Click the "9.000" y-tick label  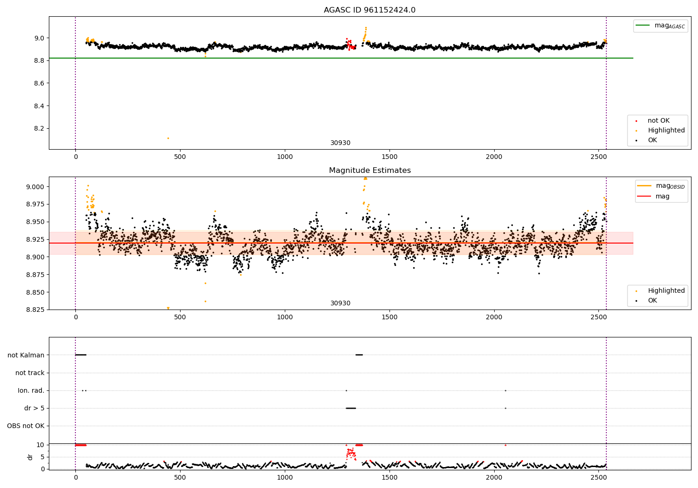pos(36,187)
